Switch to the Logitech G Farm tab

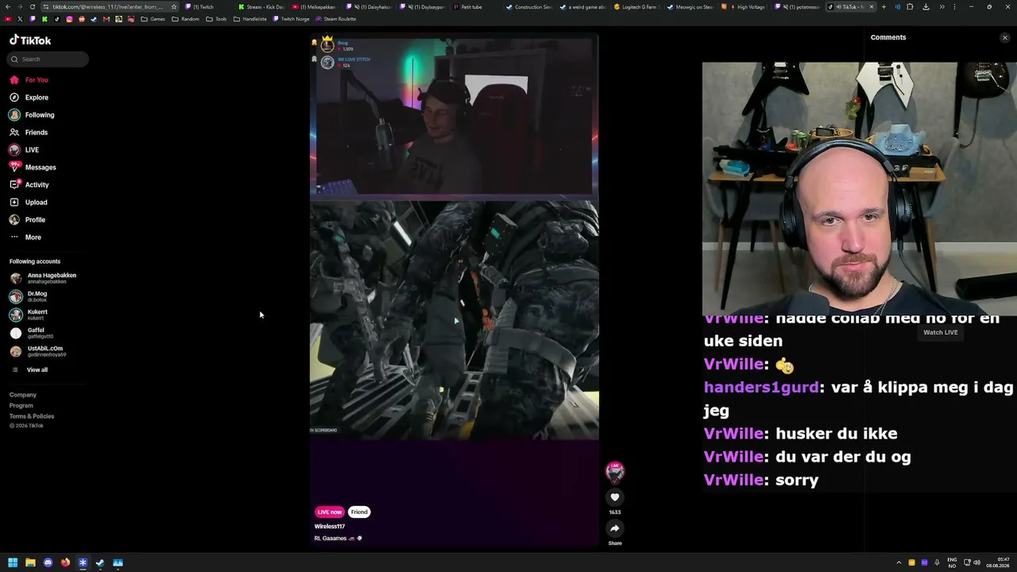638,7
